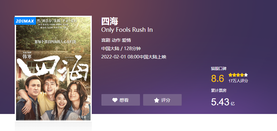The width and height of the screenshot is (277, 131).
Task: Click the 2022-02-01 release date line
Action: coord(134,57)
